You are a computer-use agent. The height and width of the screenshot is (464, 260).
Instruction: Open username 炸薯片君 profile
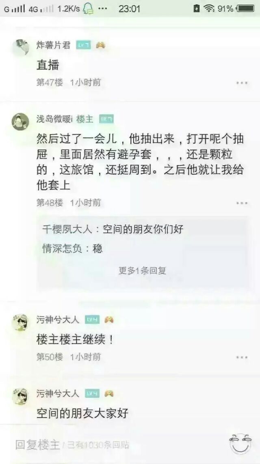pos(54,45)
